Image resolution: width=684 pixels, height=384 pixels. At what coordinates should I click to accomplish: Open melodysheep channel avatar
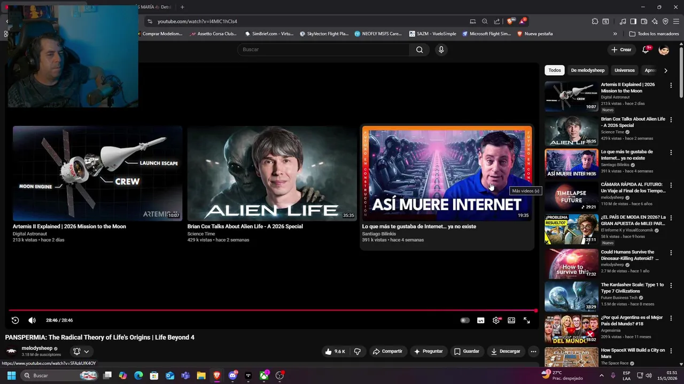[11, 351]
